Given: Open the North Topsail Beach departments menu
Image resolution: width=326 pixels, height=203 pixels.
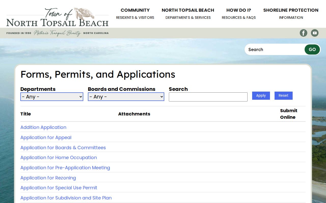Looking at the screenshot, I should tap(188, 14).
